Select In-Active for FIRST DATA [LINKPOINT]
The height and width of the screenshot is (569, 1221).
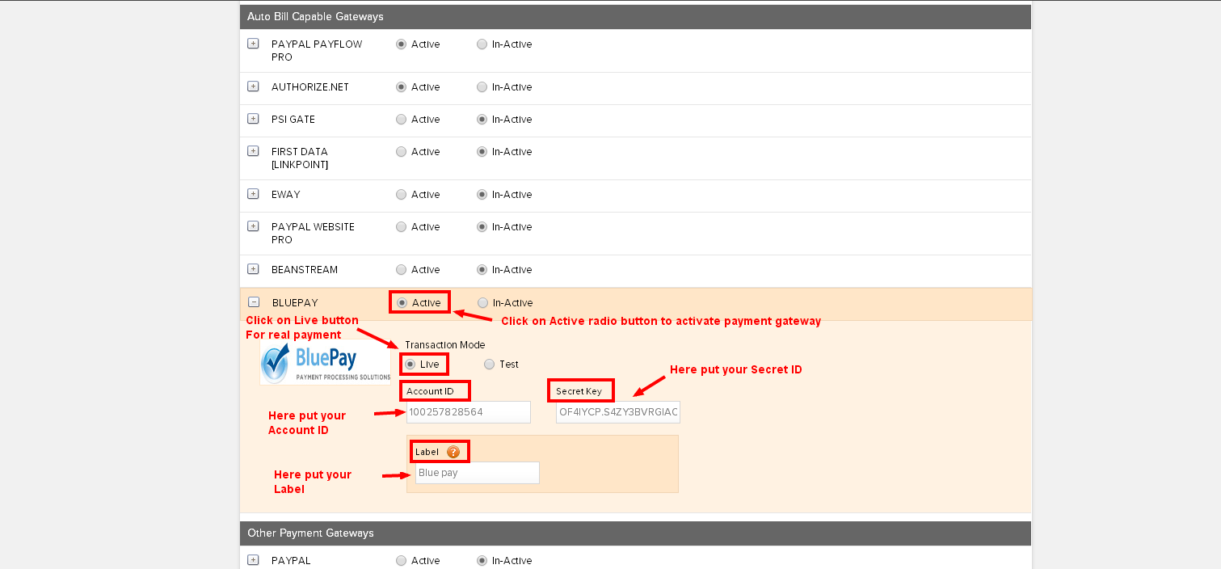[x=482, y=152]
